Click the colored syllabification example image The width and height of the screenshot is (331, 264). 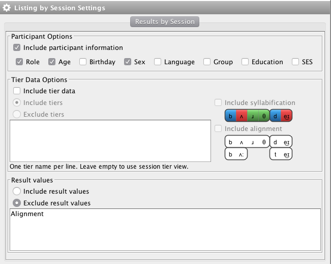(259, 116)
